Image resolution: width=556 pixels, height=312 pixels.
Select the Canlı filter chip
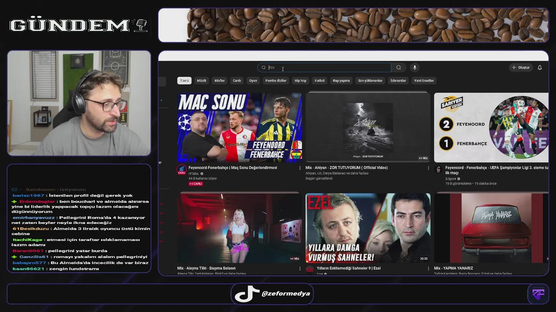[237, 81]
